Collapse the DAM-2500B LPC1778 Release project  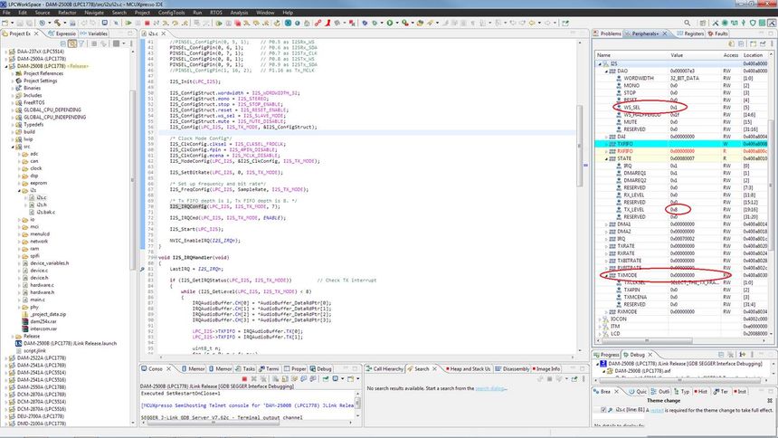(x=6, y=66)
